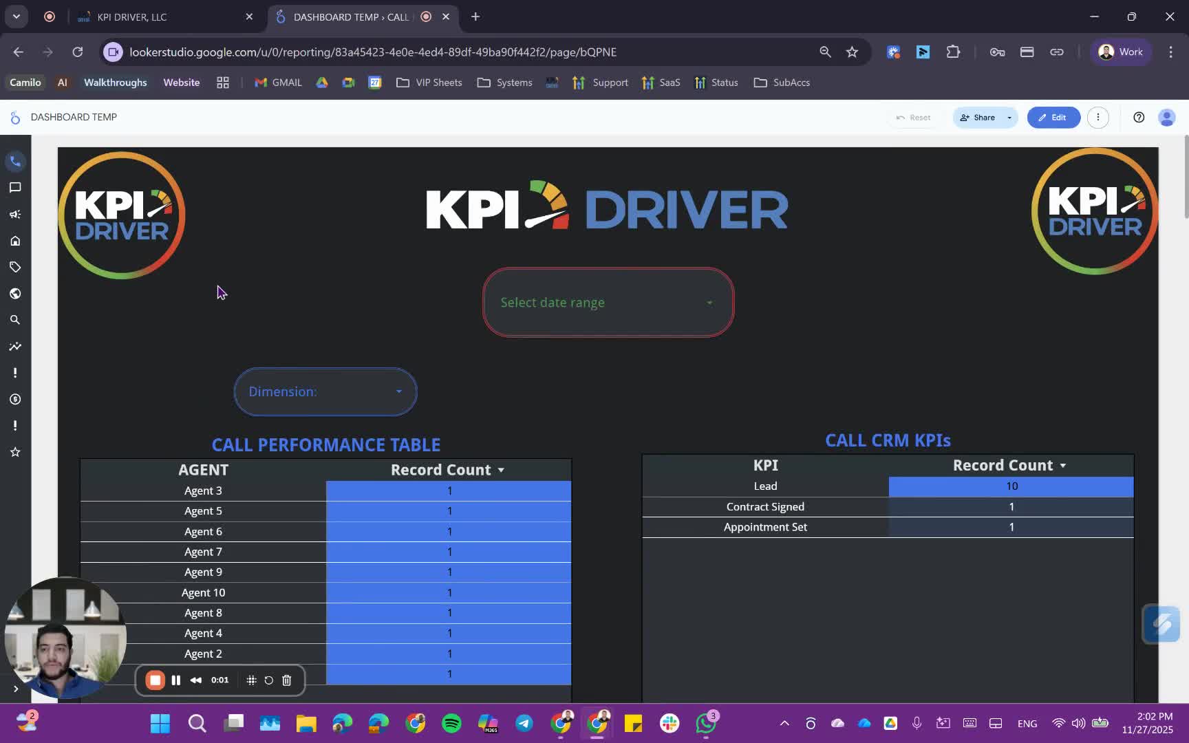
Task: Open the password manager key icon
Action: [997, 52]
